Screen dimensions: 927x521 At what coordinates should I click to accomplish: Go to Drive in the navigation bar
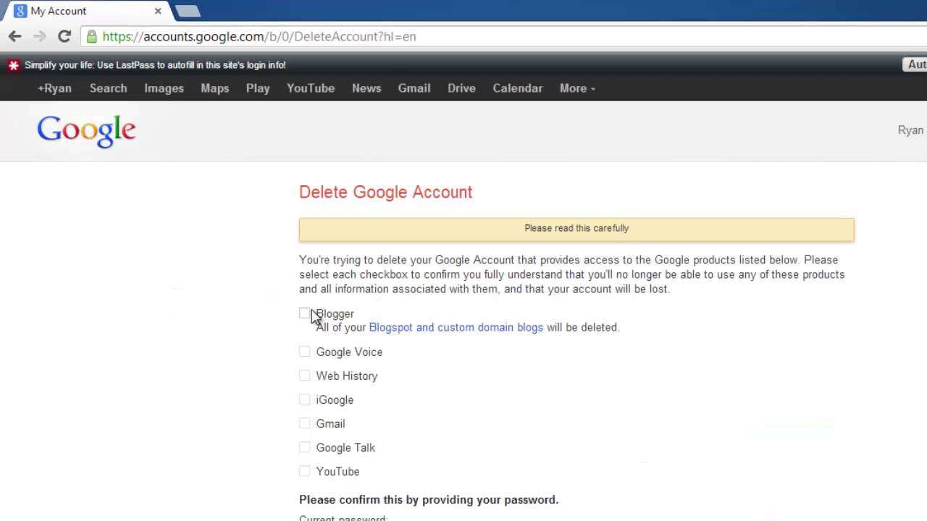(x=461, y=88)
